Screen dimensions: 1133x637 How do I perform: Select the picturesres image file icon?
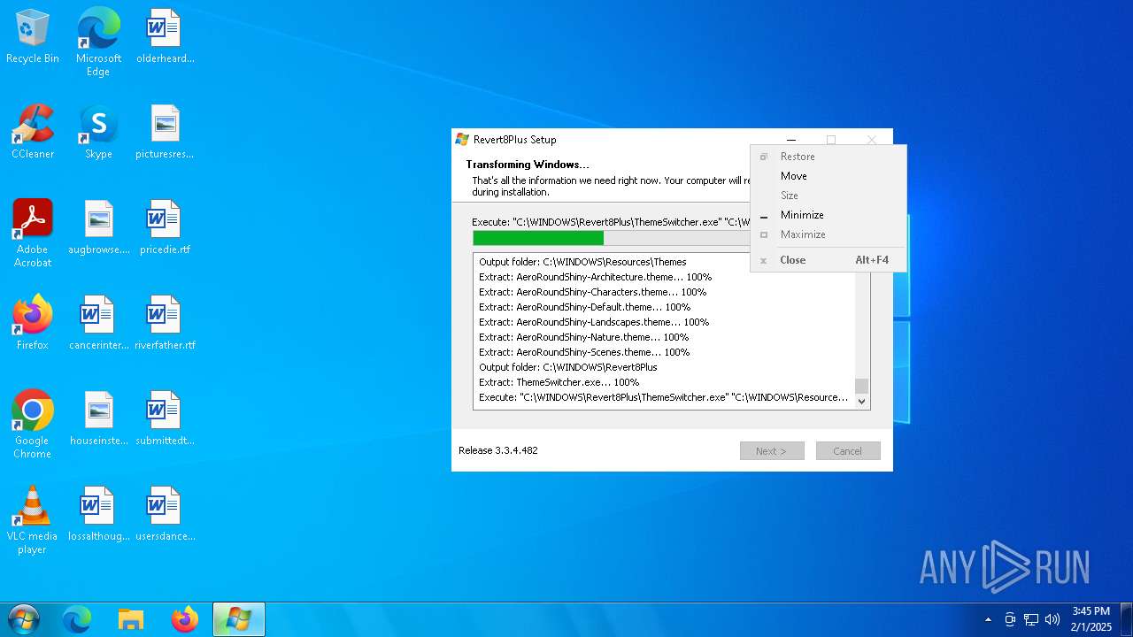tap(165, 133)
